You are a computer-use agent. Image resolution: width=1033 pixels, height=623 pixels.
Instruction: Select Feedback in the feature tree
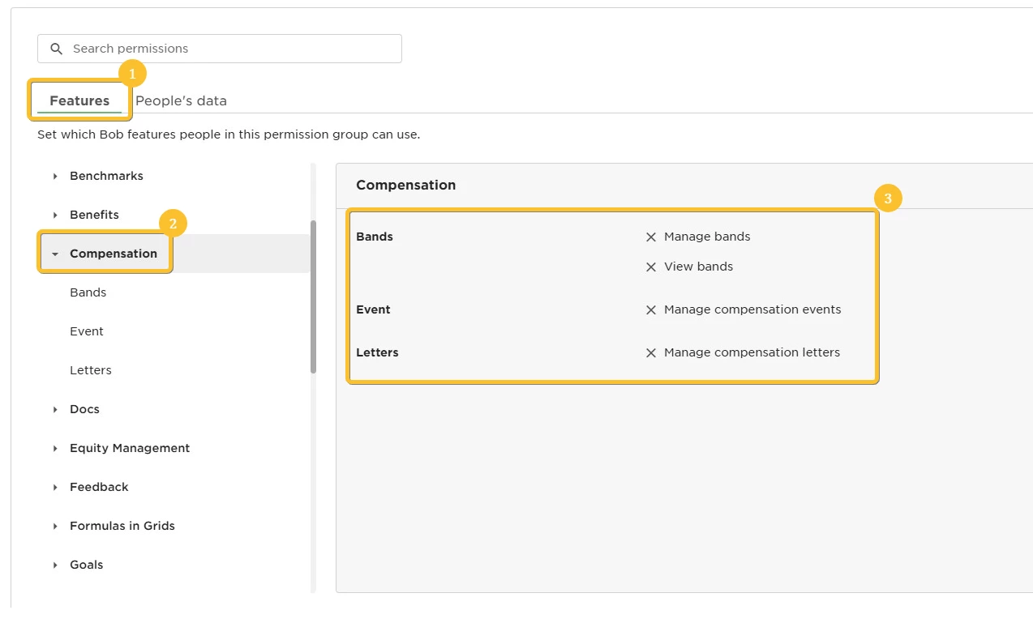coord(99,487)
